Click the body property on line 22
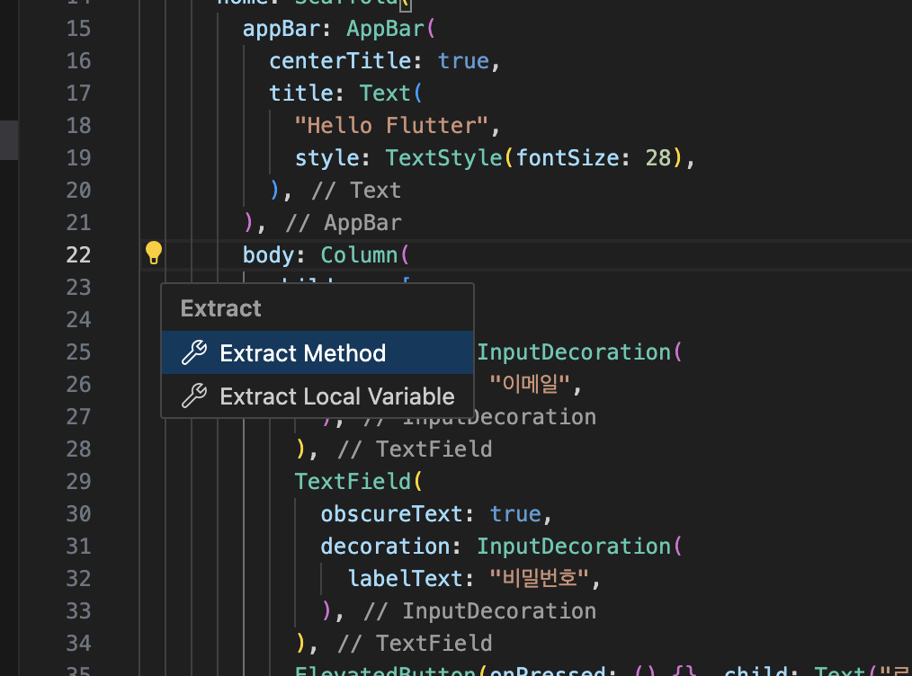Screen dimensions: 912x676 coord(269,255)
